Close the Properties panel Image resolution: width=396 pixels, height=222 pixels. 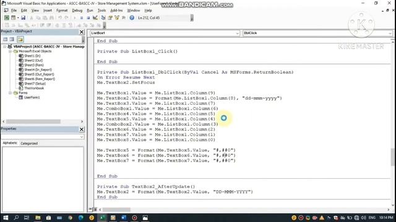coord(82,129)
